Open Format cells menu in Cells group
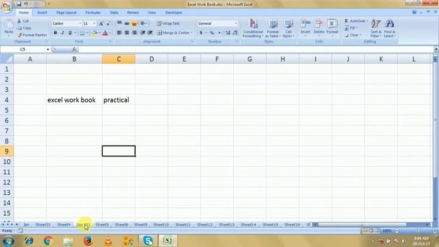 click(332, 27)
